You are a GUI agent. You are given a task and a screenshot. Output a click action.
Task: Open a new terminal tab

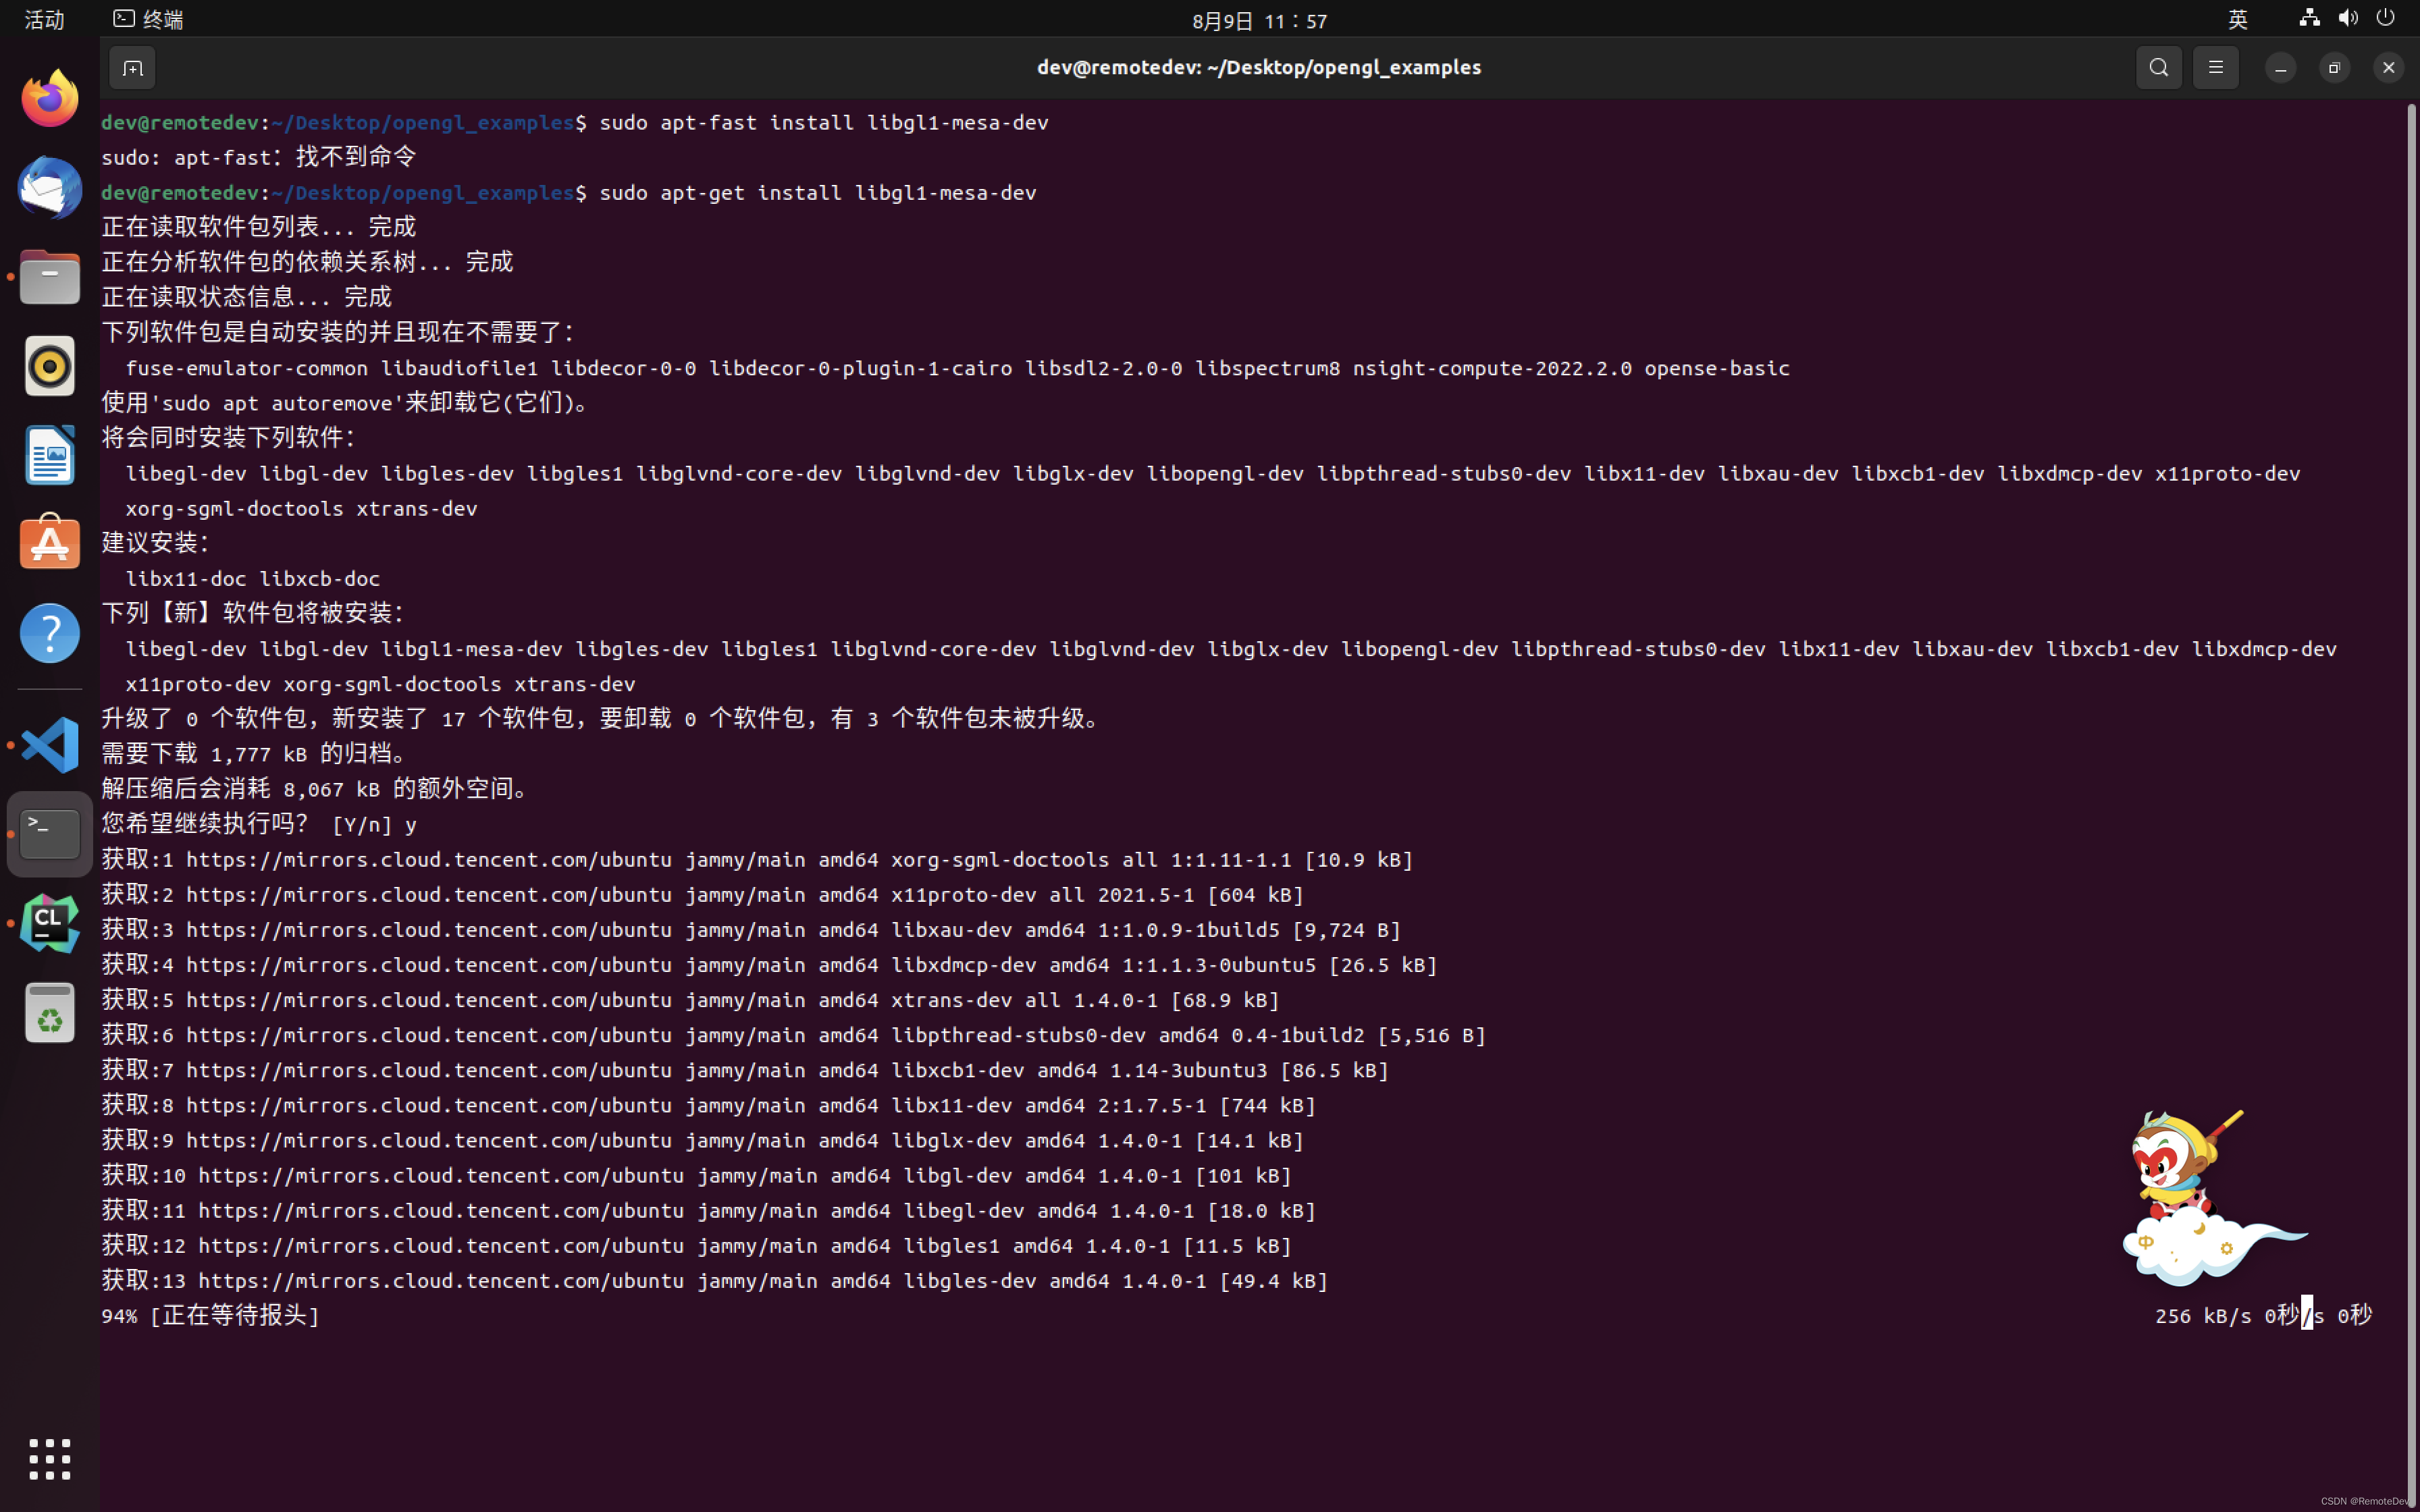(x=132, y=68)
